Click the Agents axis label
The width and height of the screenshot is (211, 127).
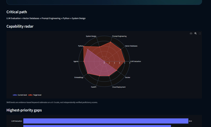point(76,61)
